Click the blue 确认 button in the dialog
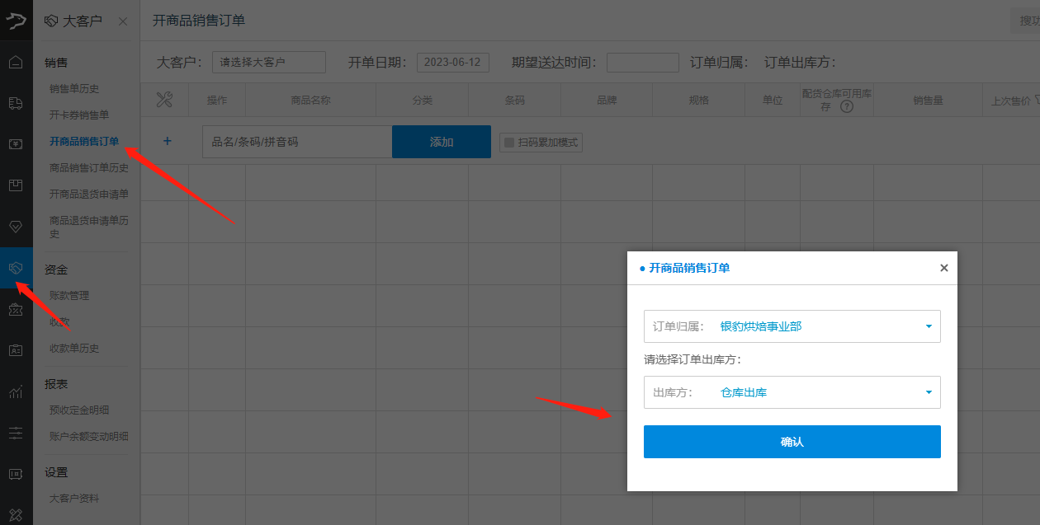 coord(792,442)
